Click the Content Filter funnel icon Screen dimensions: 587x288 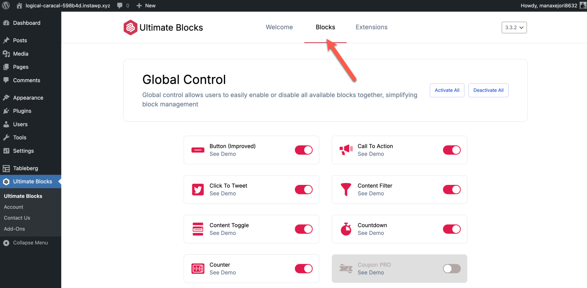[x=346, y=189]
